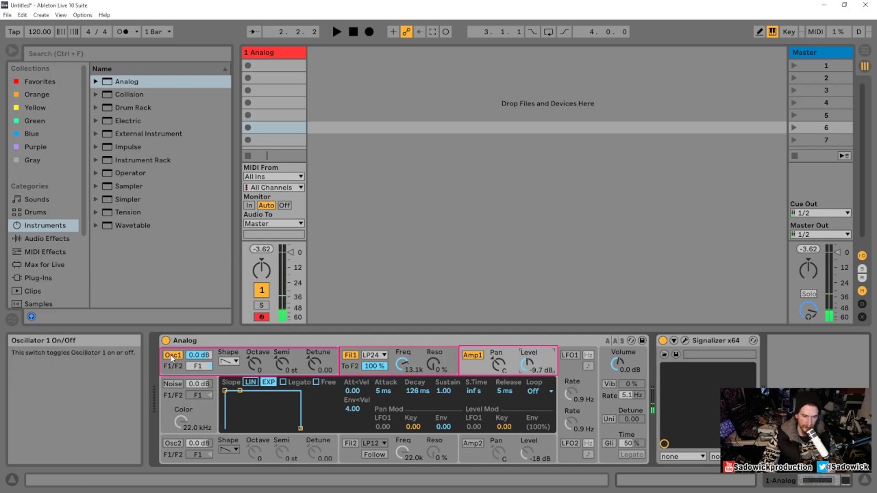The width and height of the screenshot is (877, 493).
Task: Toggle the Automation Arm icon
Action: coord(406,31)
